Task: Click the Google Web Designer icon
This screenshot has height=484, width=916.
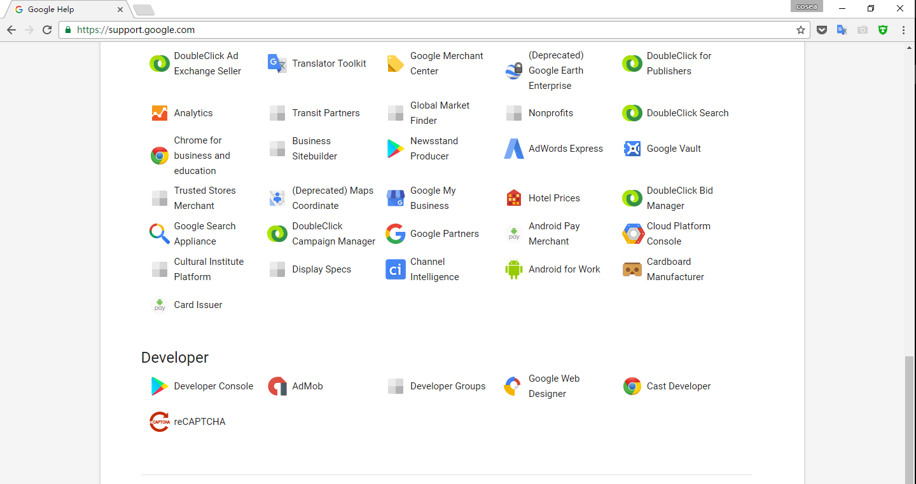Action: pos(513,386)
